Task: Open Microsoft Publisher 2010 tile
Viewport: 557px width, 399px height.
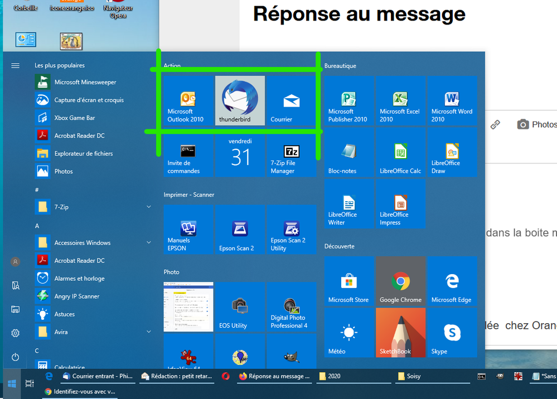Action: tap(349, 101)
